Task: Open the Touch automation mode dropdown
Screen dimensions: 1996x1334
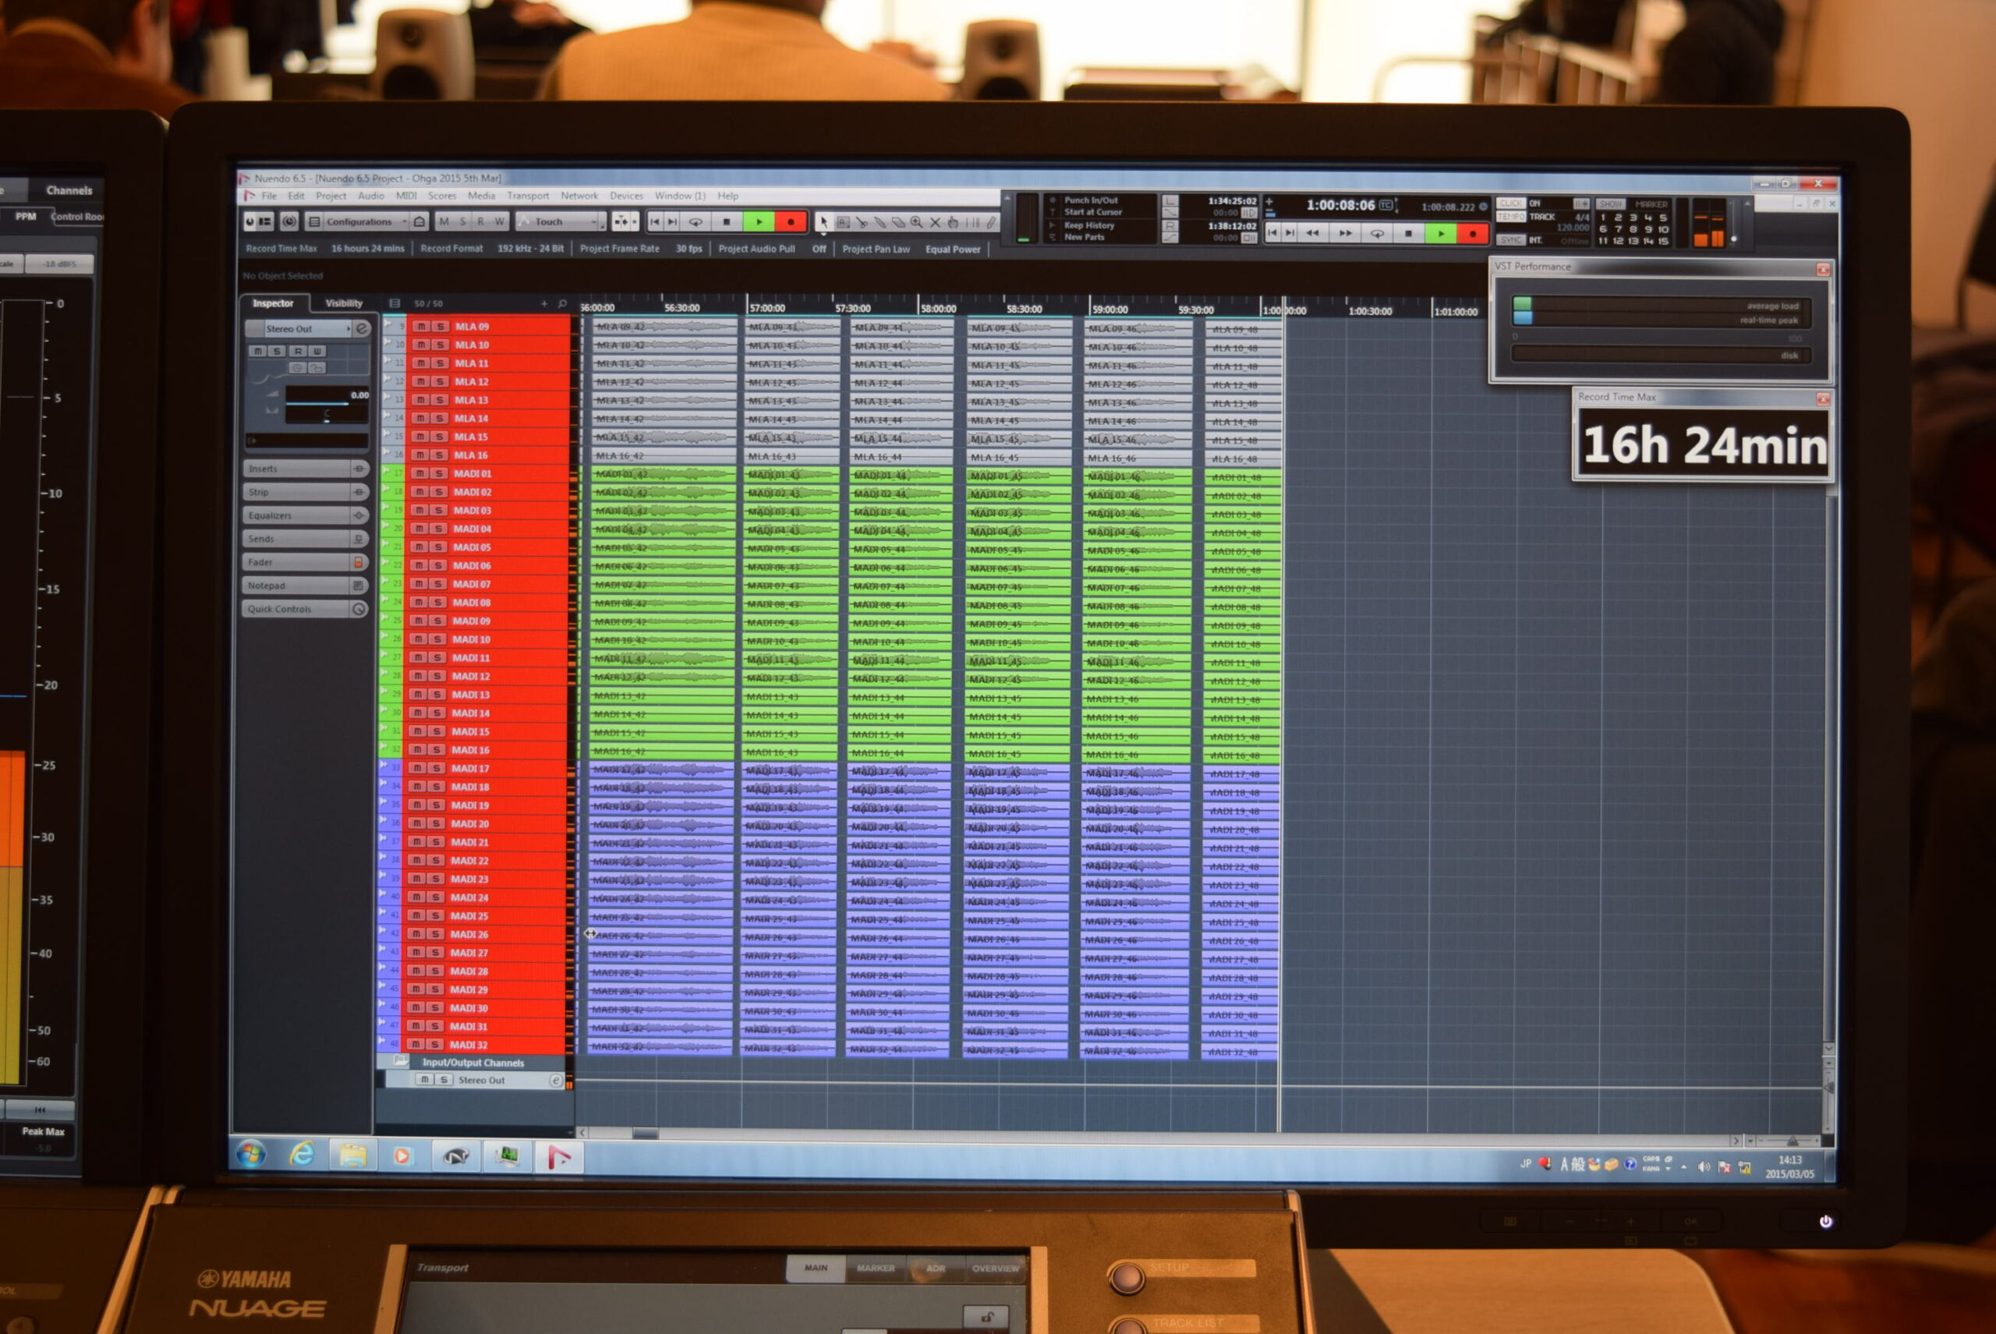Action: [561, 222]
